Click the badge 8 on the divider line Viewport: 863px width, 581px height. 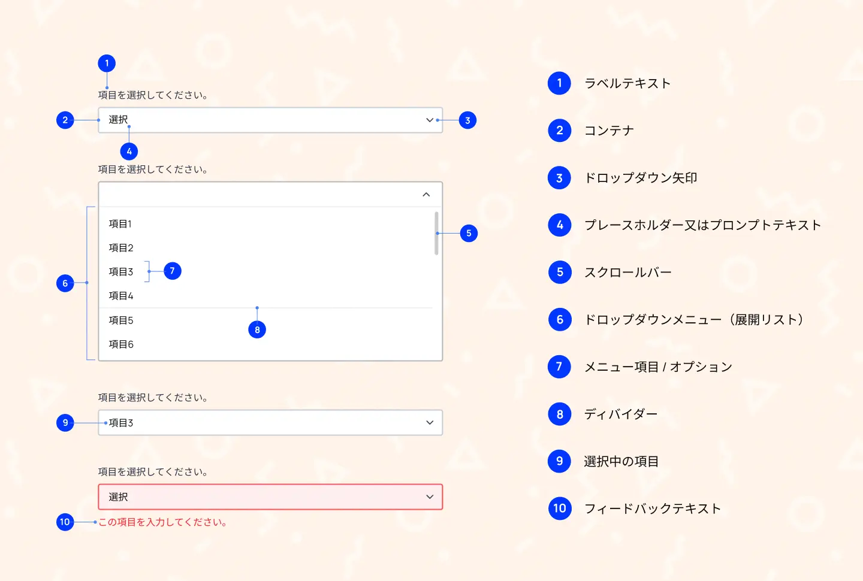pos(257,329)
